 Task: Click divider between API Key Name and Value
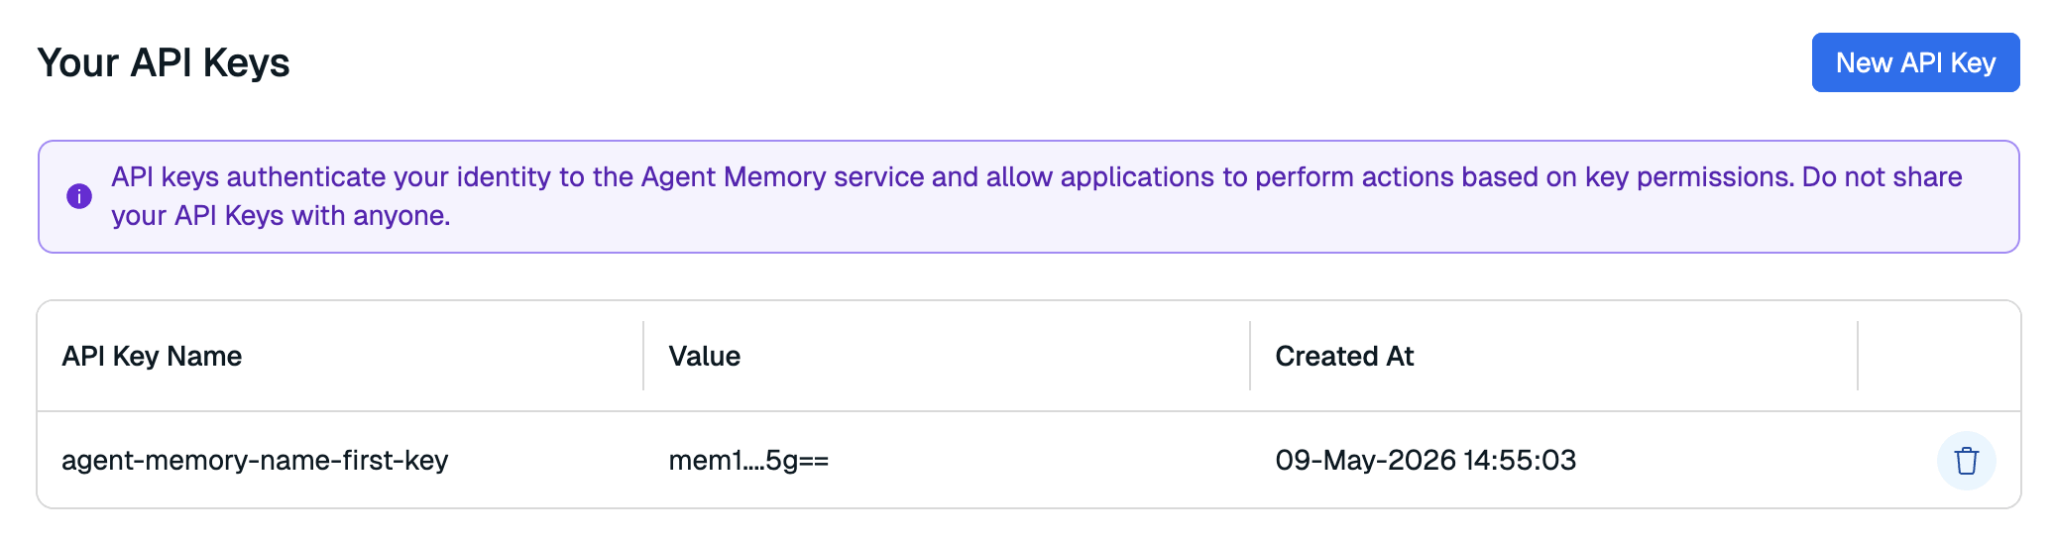tap(643, 356)
